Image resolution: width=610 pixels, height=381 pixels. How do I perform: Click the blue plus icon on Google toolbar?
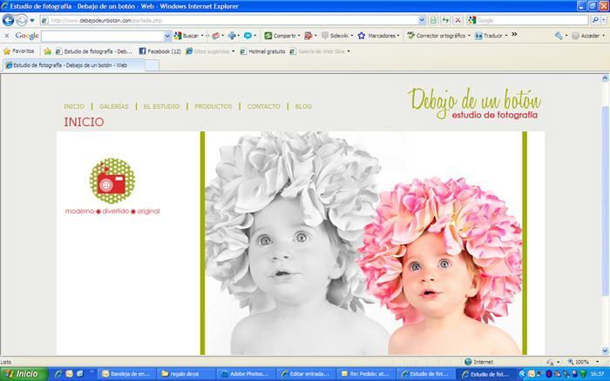(x=232, y=36)
